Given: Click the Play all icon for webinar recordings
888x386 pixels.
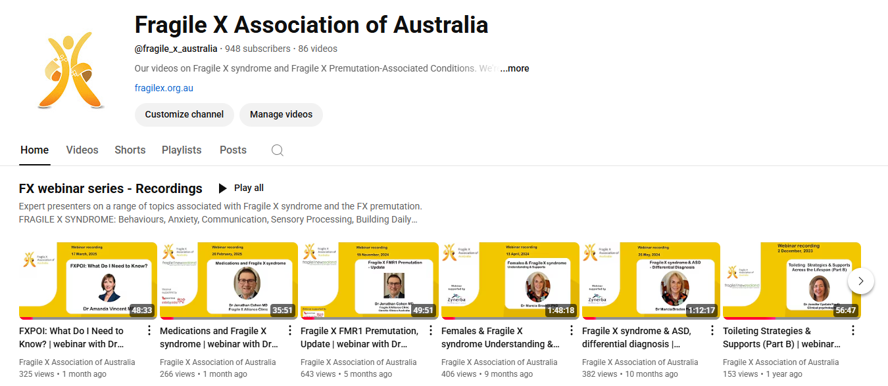Looking at the screenshot, I should (x=222, y=188).
